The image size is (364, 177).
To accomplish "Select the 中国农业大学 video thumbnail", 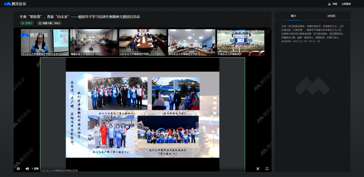I will point(241,42).
